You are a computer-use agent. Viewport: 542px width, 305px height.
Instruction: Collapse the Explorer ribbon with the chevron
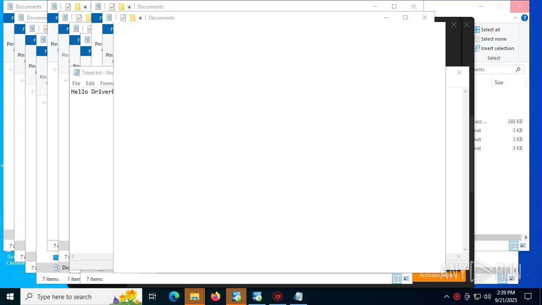[515, 18]
